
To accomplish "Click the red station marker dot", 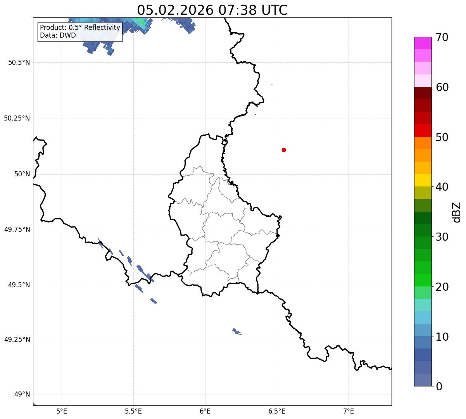I will [284, 150].
